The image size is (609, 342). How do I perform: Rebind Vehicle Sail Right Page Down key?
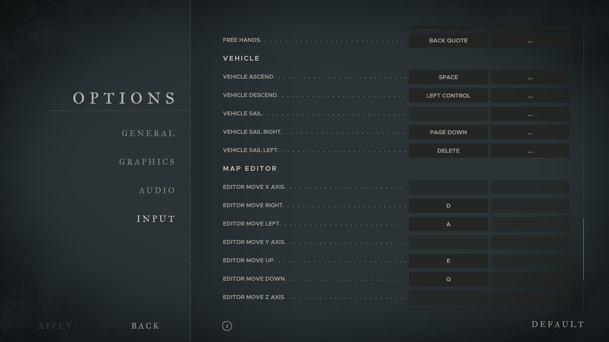[x=448, y=132]
